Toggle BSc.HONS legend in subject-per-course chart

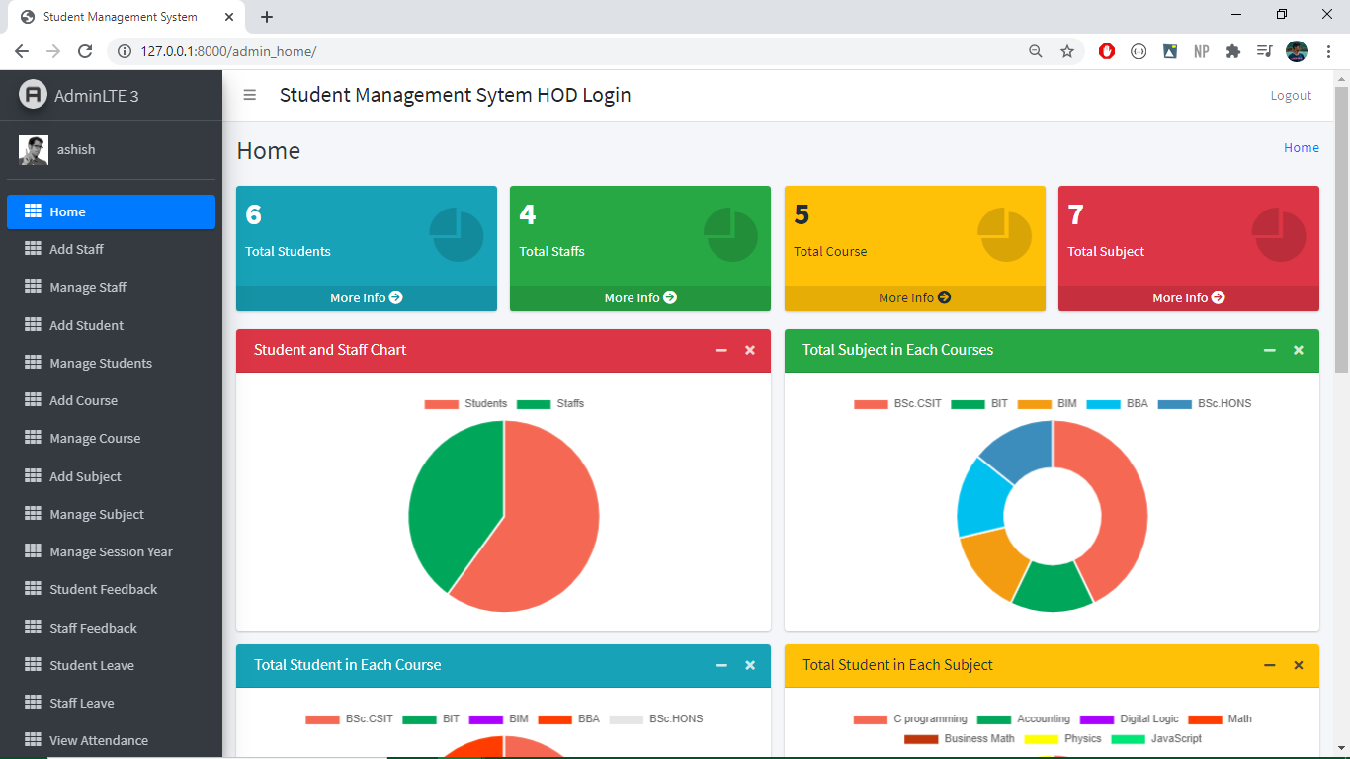[x=1205, y=403]
